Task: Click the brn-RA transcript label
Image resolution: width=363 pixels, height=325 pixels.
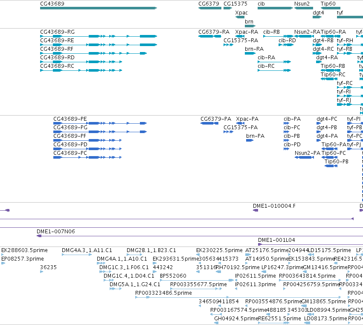Action: tap(254, 49)
